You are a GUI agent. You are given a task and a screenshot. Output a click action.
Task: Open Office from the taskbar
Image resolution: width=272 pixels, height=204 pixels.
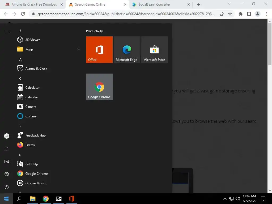pyautogui.click(x=72, y=199)
